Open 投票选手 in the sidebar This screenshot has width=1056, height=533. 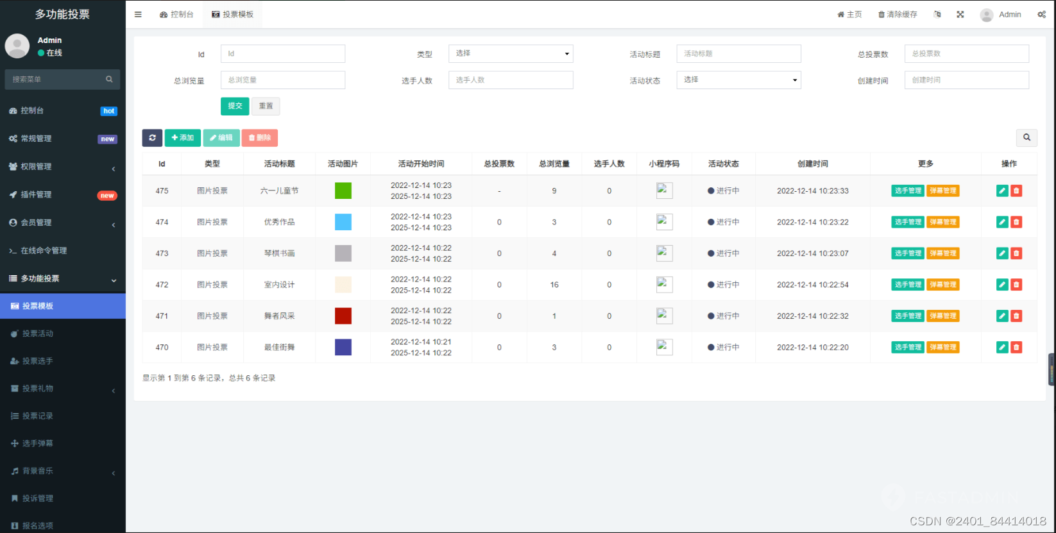coord(63,361)
